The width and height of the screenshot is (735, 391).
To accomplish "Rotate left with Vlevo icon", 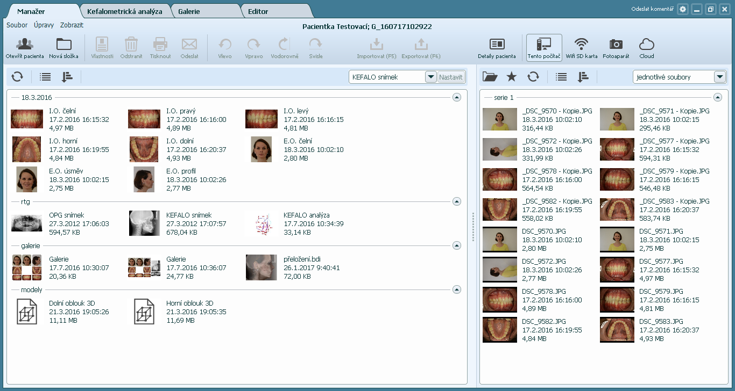I will point(225,48).
